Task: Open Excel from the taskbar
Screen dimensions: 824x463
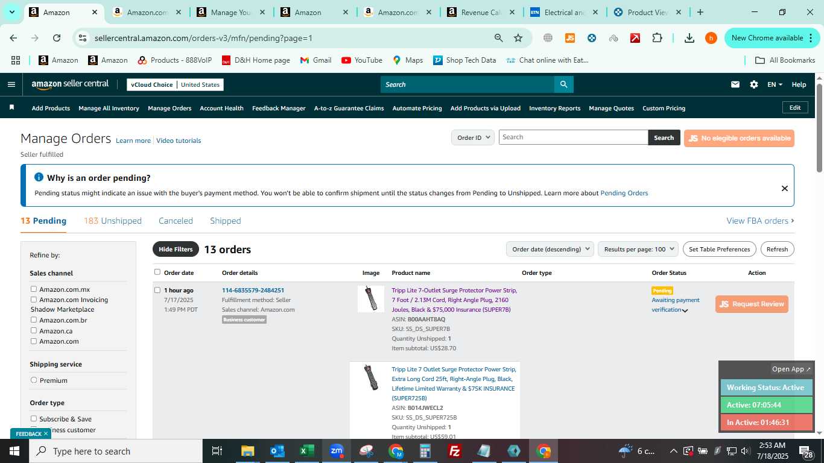Action: [x=306, y=451]
